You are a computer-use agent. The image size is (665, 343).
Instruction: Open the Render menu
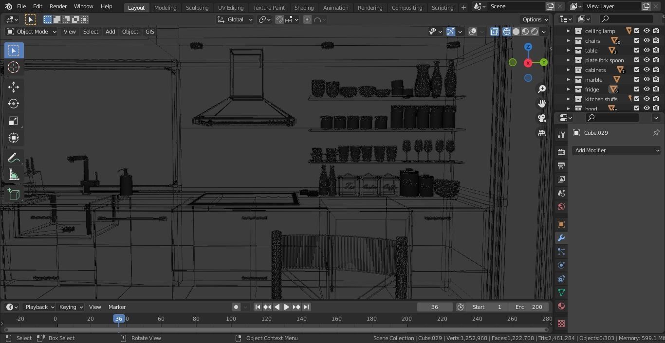click(58, 6)
